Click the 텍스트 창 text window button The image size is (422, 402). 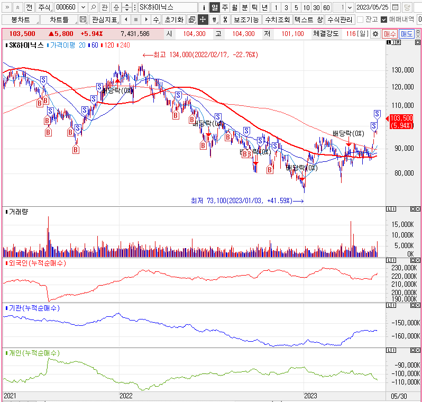308,20
